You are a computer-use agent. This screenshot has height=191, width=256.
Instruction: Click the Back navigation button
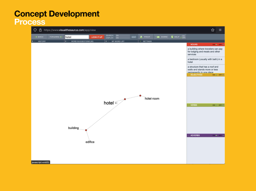[39, 37]
